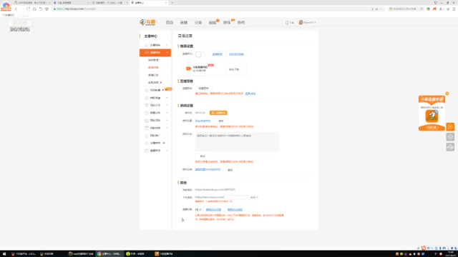Open the dropdown beside the personal URL field

pyautogui.click(x=254, y=197)
